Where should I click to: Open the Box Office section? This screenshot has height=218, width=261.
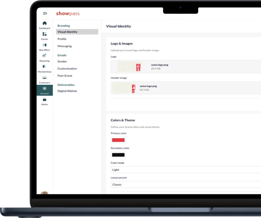pyautogui.click(x=44, y=47)
